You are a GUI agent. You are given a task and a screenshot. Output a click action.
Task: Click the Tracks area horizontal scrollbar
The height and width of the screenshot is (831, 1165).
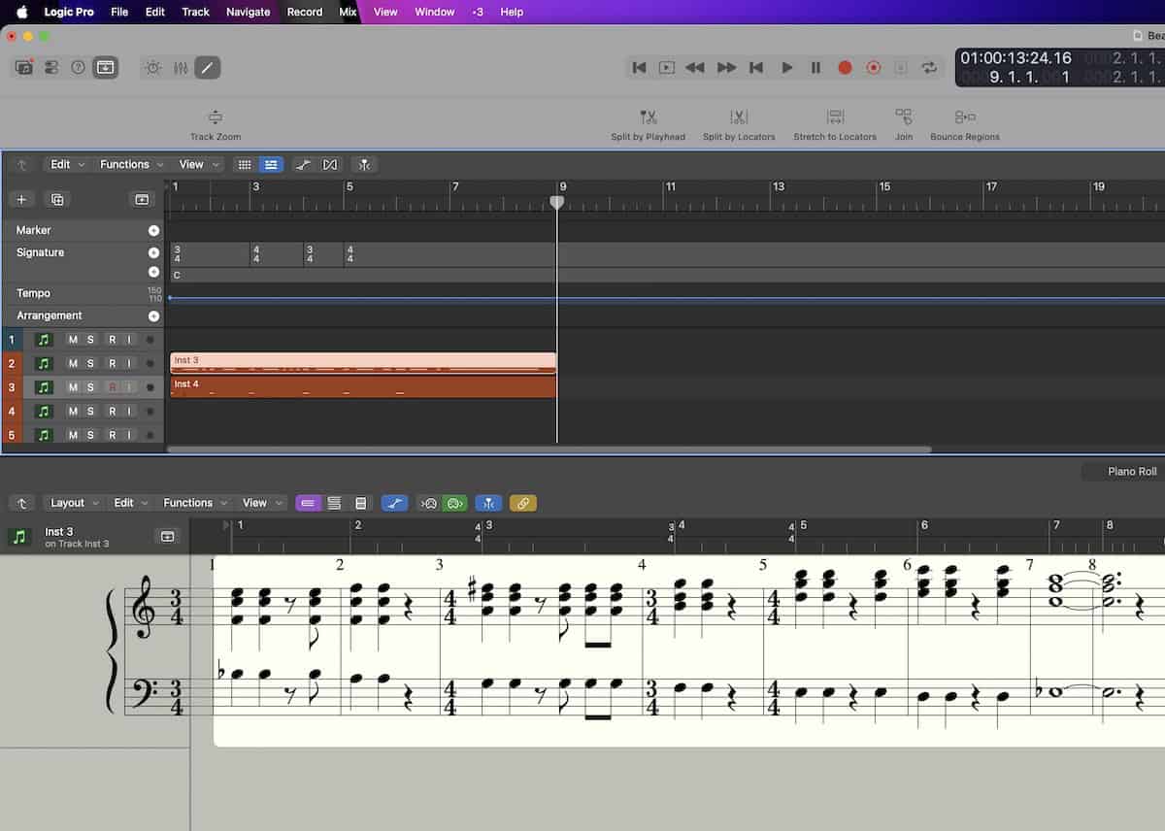click(x=549, y=449)
